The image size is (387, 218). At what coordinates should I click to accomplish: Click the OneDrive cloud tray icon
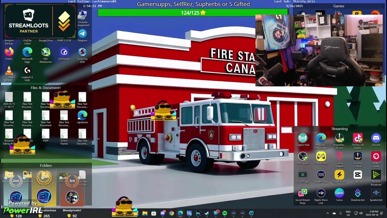[334, 213]
